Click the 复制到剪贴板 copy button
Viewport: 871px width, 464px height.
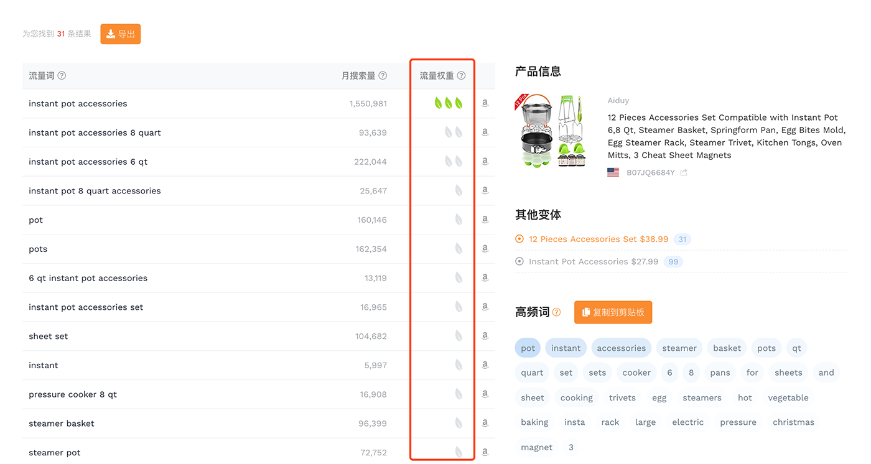(613, 312)
